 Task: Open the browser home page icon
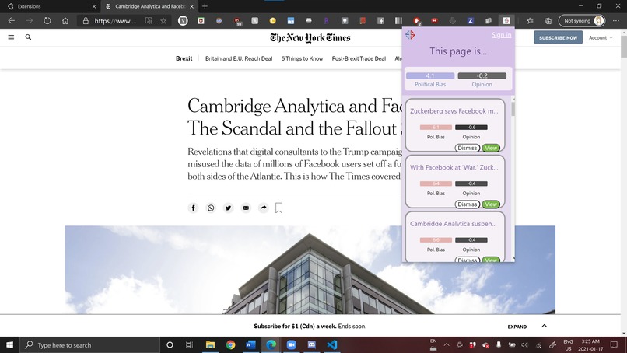(65, 21)
